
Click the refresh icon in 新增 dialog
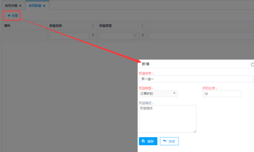point(252,64)
